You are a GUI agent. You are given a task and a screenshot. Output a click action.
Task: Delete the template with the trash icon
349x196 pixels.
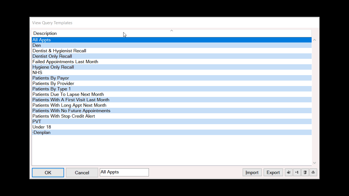click(305, 172)
